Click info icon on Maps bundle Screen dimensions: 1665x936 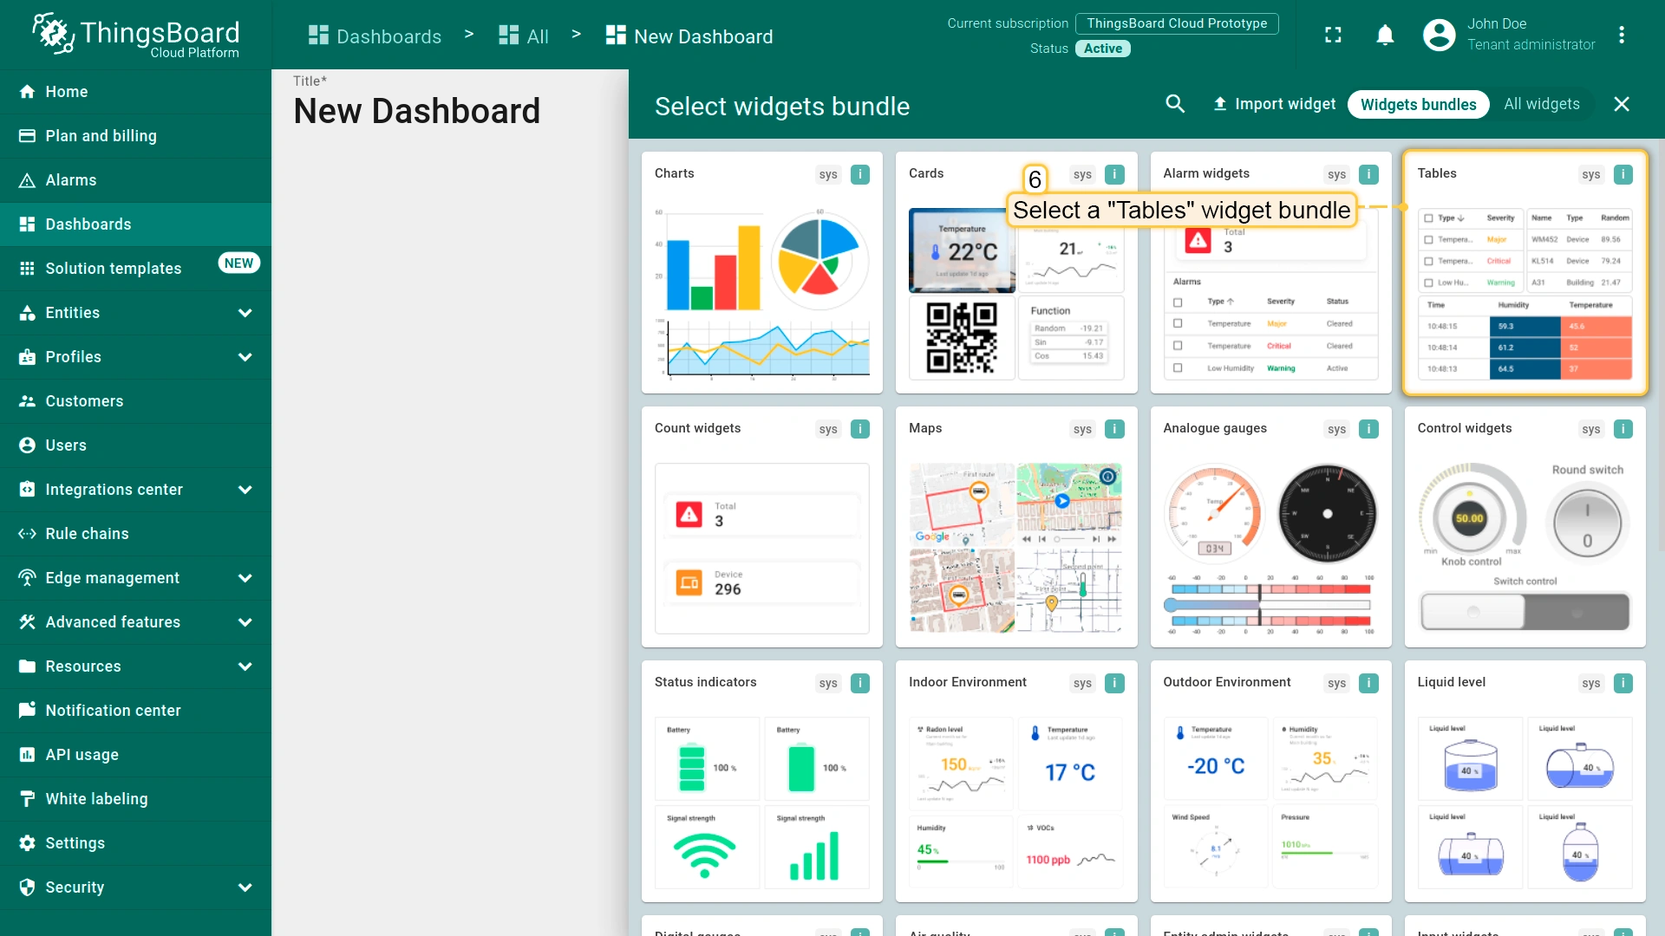(x=1114, y=429)
